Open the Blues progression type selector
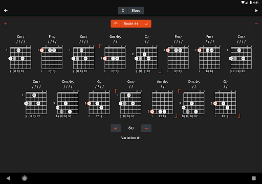262x184 pixels. 136,11
